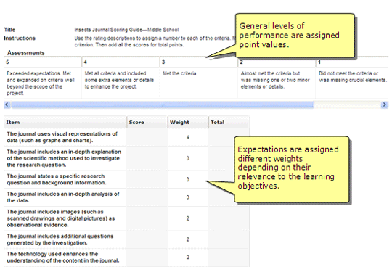Click weight 2 for additional questions row
This screenshot has width=392, height=267.
pyautogui.click(x=188, y=239)
